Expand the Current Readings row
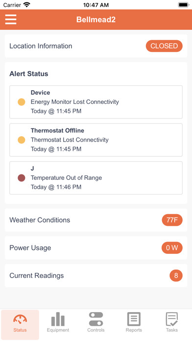Viewport: 192px width, 341px height. click(96, 275)
